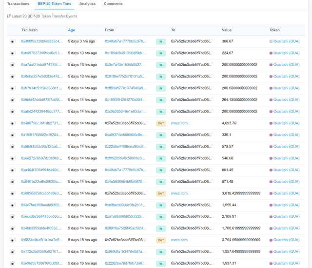Click eye icon for txn 0x4c7fad3f6faeab80f65
The height and width of the screenshot is (268, 312).
[12, 205]
